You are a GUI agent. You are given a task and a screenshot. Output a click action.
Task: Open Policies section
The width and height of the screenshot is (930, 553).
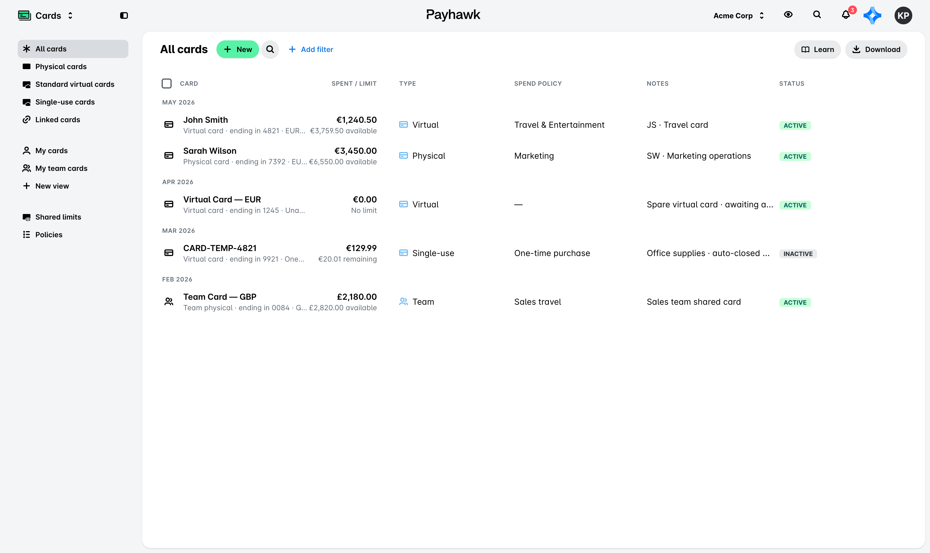pyautogui.click(x=73, y=235)
